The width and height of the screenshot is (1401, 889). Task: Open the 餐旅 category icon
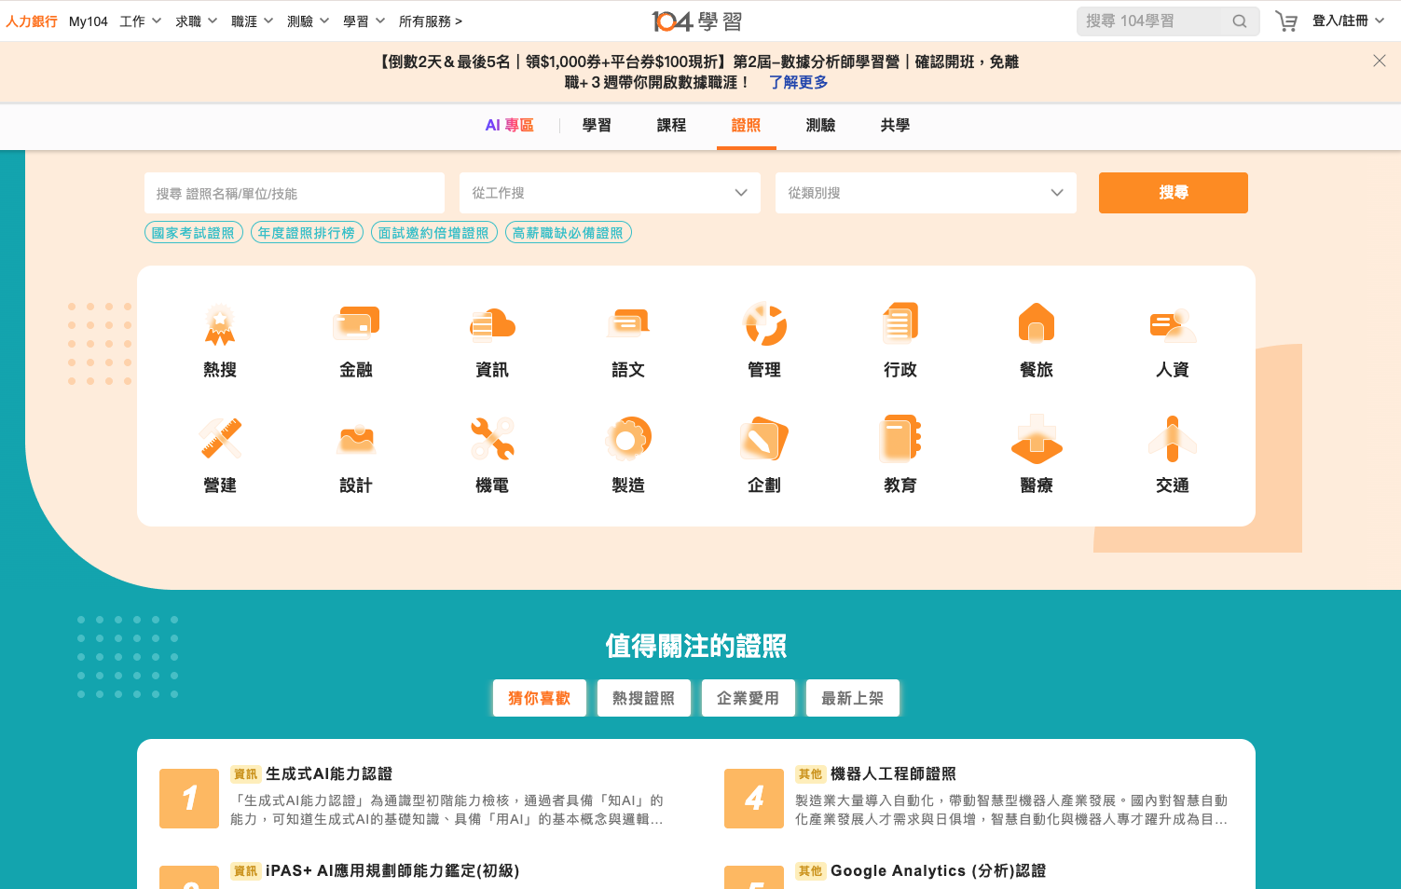point(1037,324)
